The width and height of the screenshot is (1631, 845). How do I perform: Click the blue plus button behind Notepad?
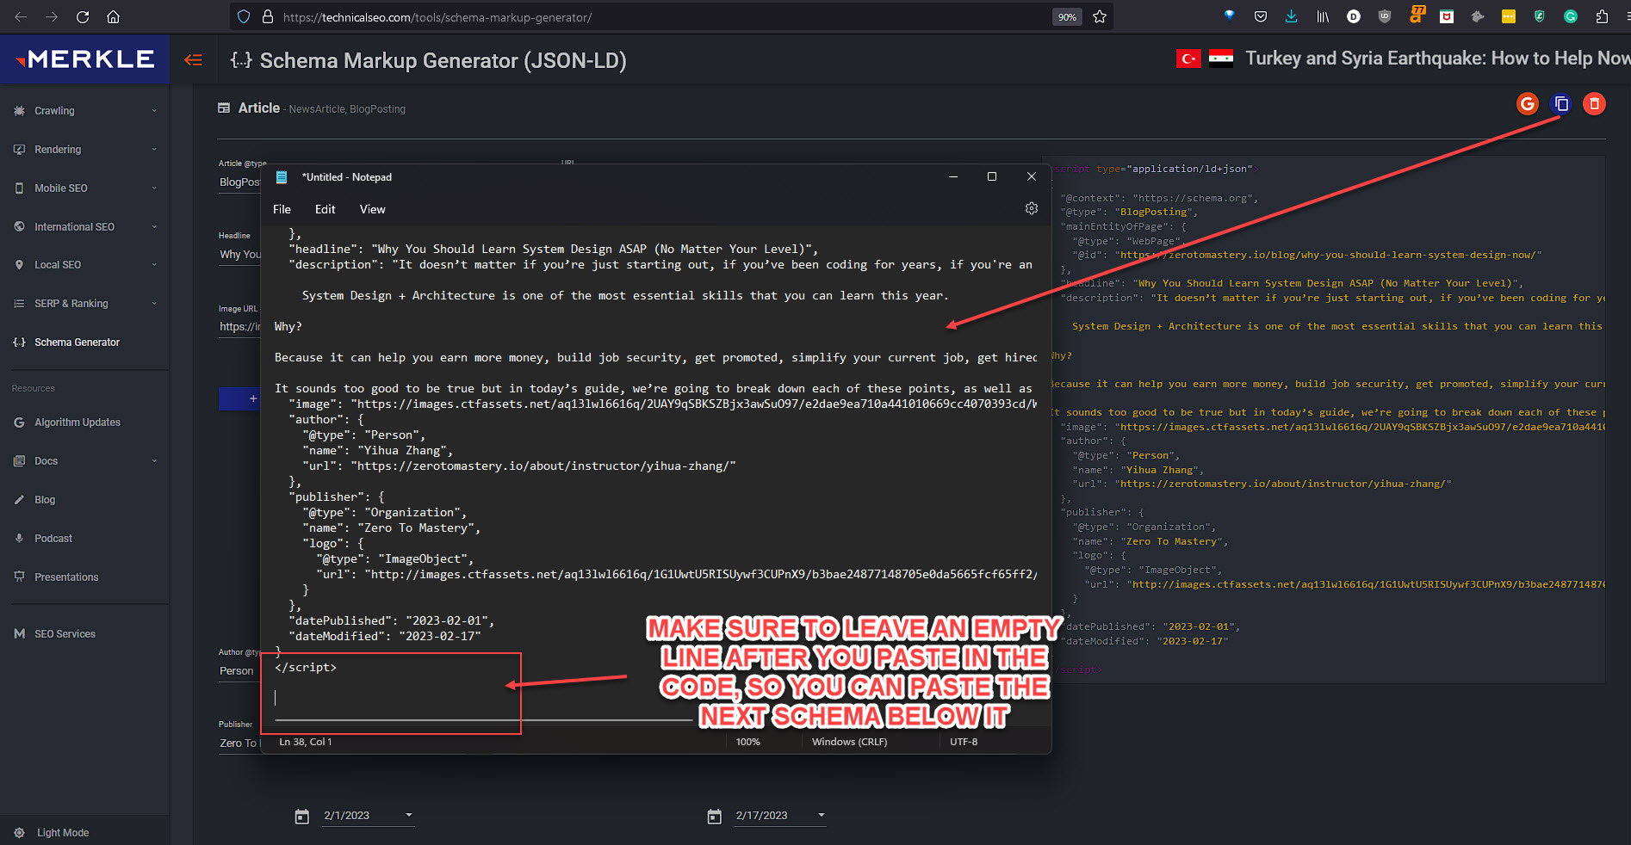[x=239, y=398]
